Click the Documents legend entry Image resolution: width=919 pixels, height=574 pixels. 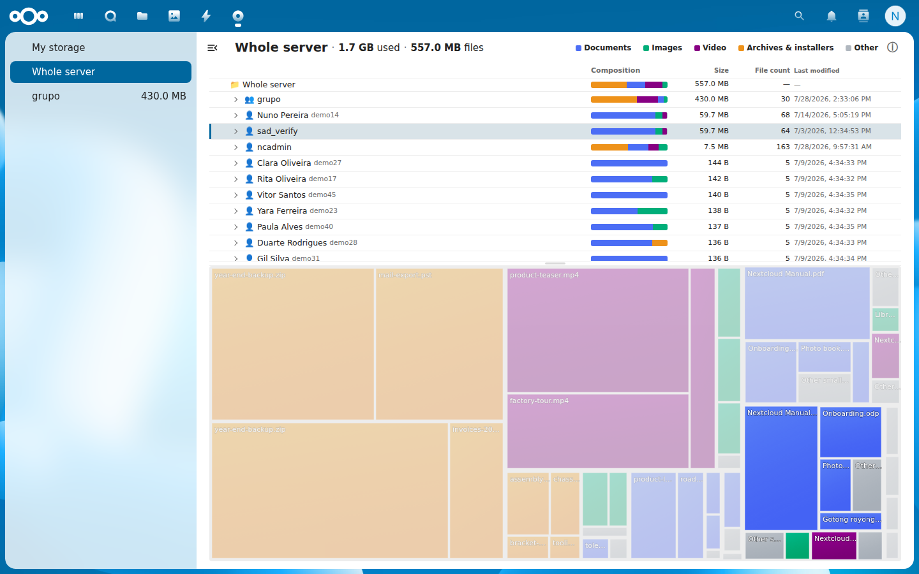coord(603,48)
